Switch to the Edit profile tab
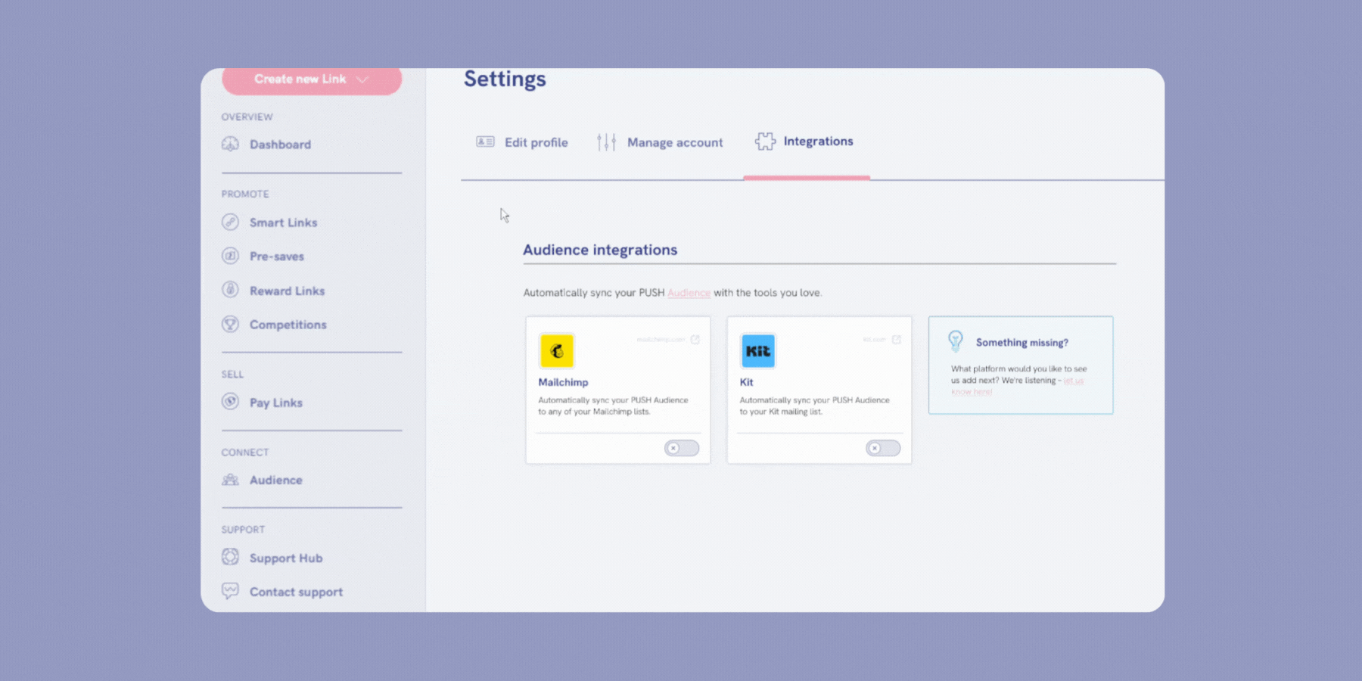1362x681 pixels. (522, 142)
